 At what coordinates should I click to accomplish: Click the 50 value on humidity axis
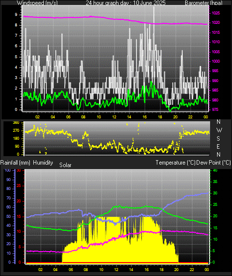coord(8,217)
